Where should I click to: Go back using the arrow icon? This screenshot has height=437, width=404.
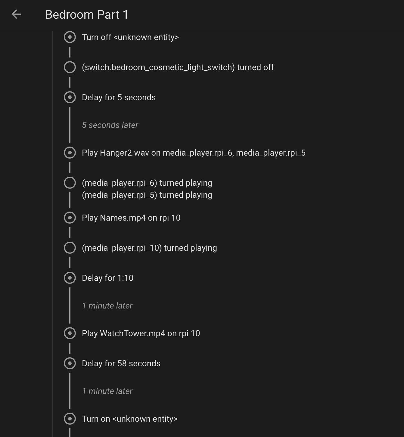[x=16, y=14]
